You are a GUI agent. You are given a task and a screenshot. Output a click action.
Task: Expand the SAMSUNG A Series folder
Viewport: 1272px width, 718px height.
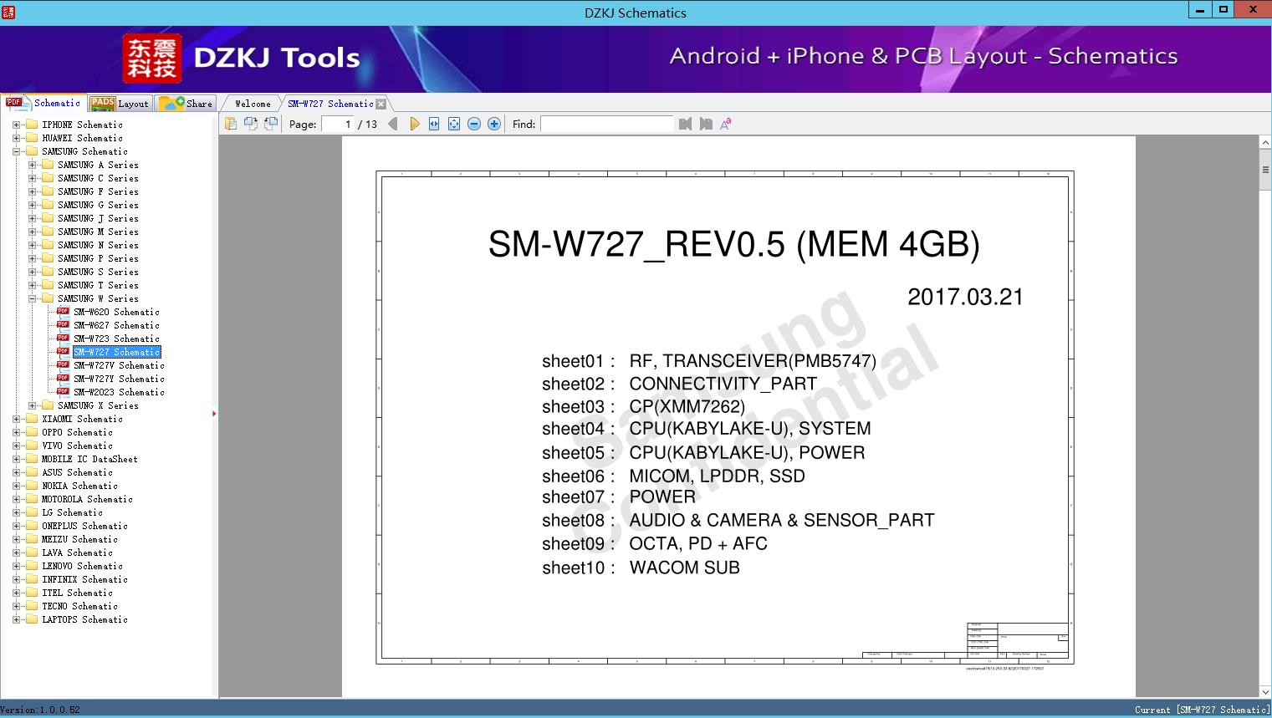click(32, 165)
